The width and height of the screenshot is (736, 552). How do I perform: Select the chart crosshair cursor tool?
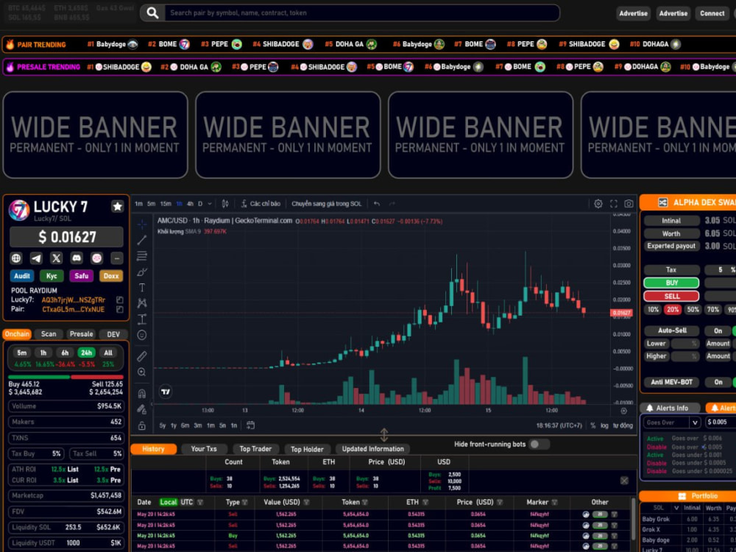[142, 224]
